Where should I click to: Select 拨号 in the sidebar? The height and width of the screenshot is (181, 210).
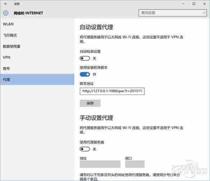point(6,68)
